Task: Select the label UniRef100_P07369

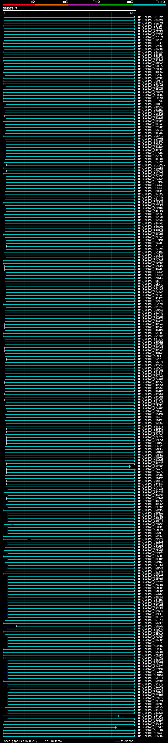Action: point(150,113)
